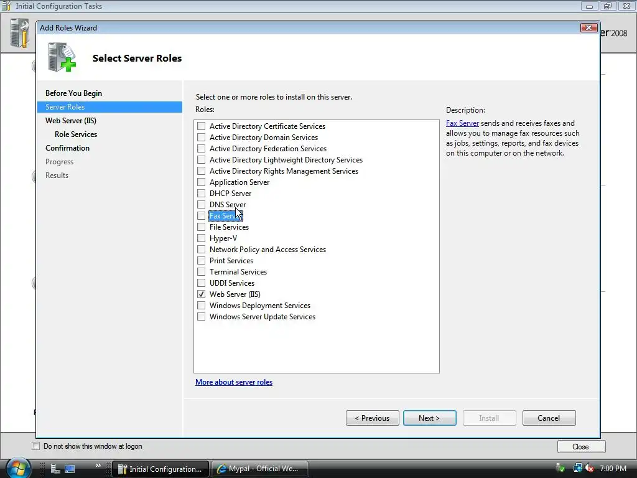
Task: Proceed with the Next button
Action: 429,418
